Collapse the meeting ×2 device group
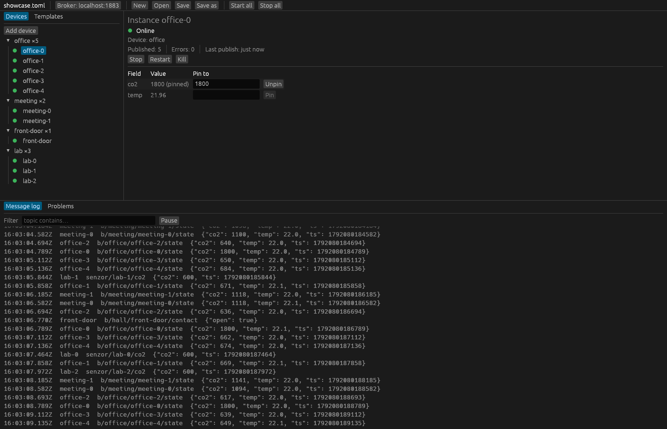This screenshot has width=667, height=429. click(8, 101)
